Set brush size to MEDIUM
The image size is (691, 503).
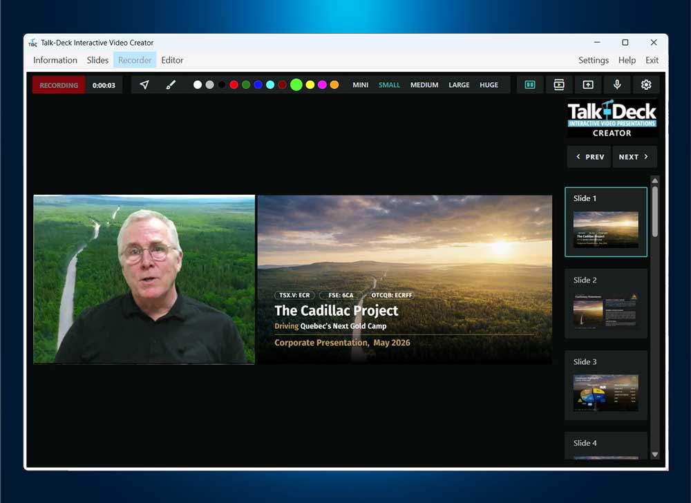424,84
